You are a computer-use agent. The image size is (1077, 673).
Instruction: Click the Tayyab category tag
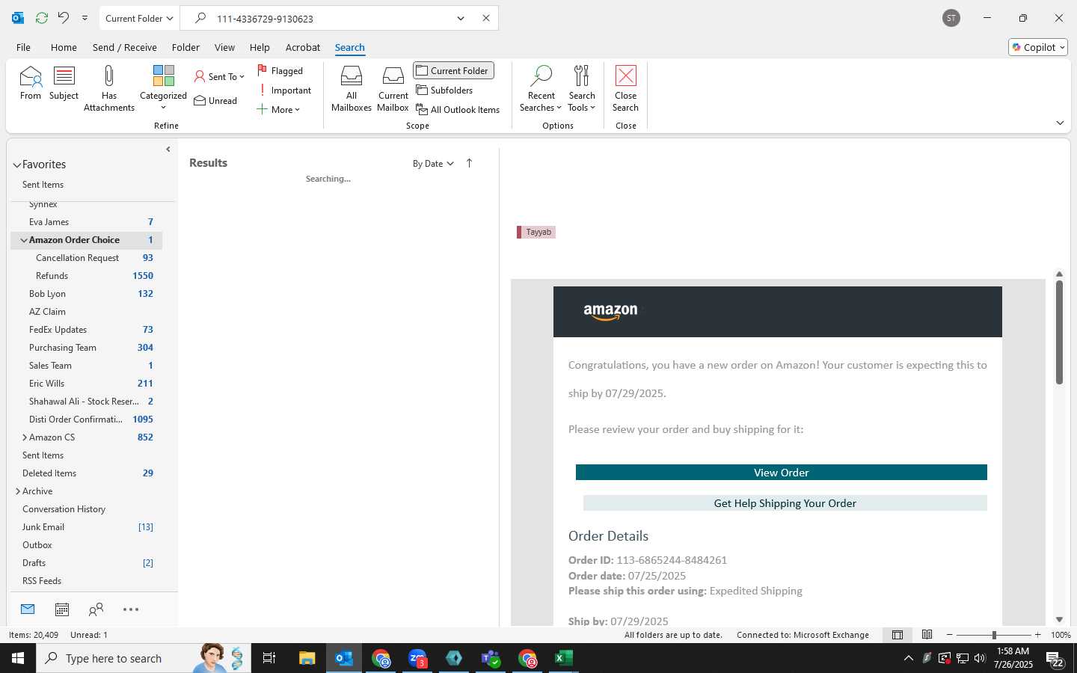tap(536, 232)
